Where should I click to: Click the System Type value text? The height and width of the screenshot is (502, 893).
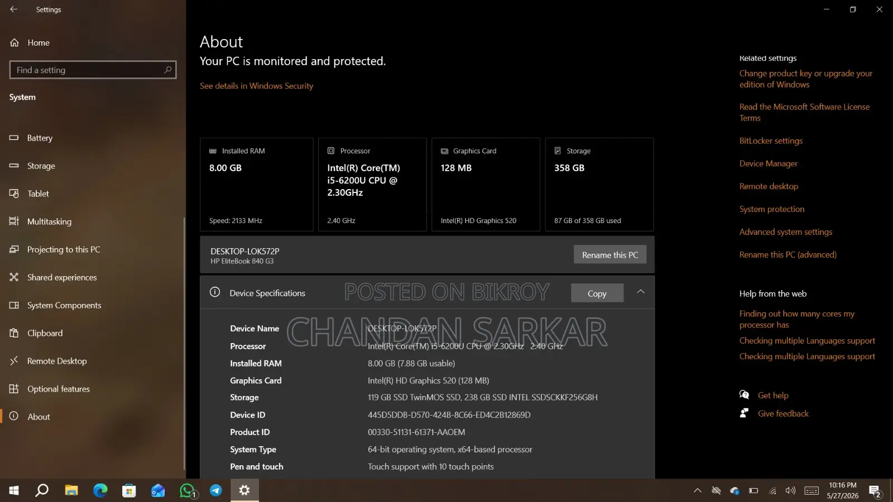point(450,450)
